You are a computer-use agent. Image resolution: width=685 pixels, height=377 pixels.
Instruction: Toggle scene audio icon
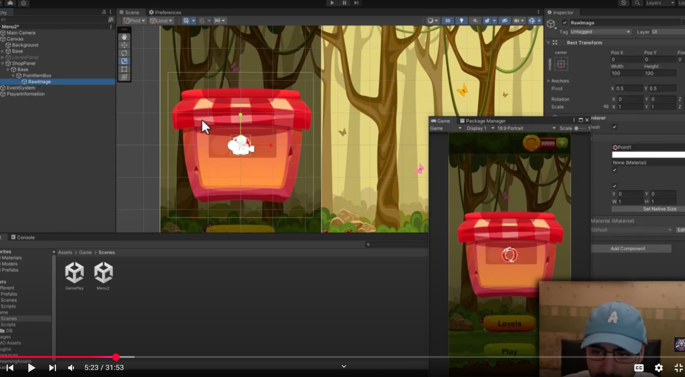coord(475,21)
